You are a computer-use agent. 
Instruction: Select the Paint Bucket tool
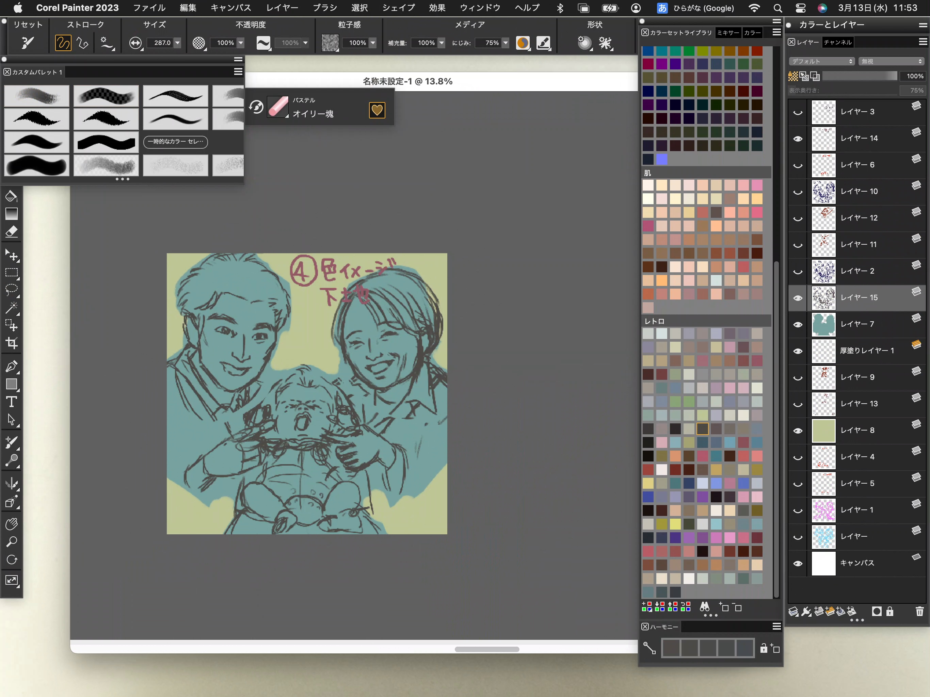11,196
